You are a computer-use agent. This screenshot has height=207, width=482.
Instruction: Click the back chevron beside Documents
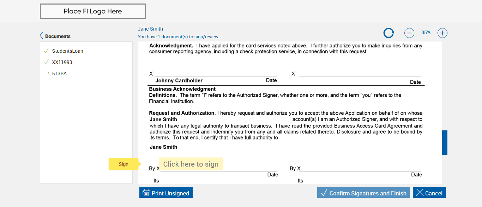coord(41,36)
